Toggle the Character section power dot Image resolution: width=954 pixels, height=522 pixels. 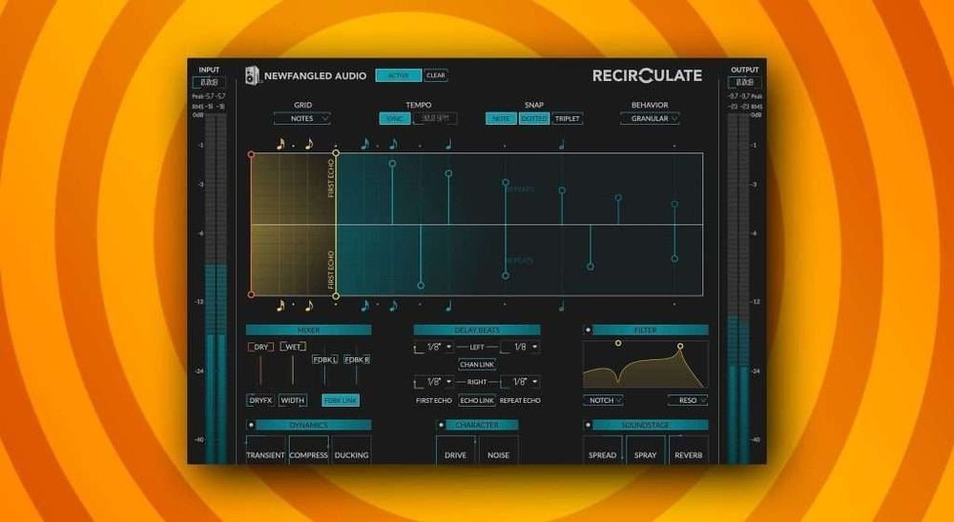[441, 425]
